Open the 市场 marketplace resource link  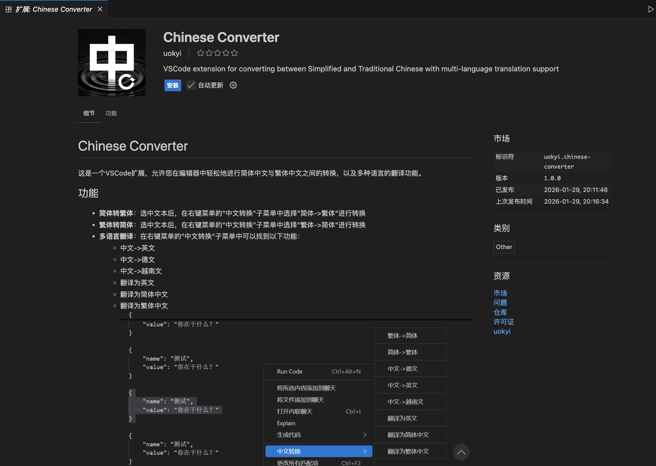point(500,293)
